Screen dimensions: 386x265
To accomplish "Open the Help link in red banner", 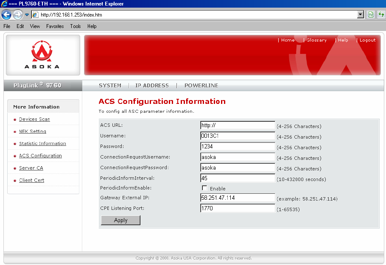I will click(343, 40).
